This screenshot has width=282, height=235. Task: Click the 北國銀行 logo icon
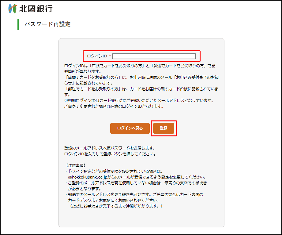pos(13,9)
